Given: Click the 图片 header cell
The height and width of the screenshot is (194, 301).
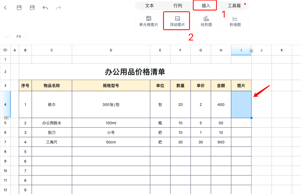Looking at the screenshot, I should click(x=241, y=85).
